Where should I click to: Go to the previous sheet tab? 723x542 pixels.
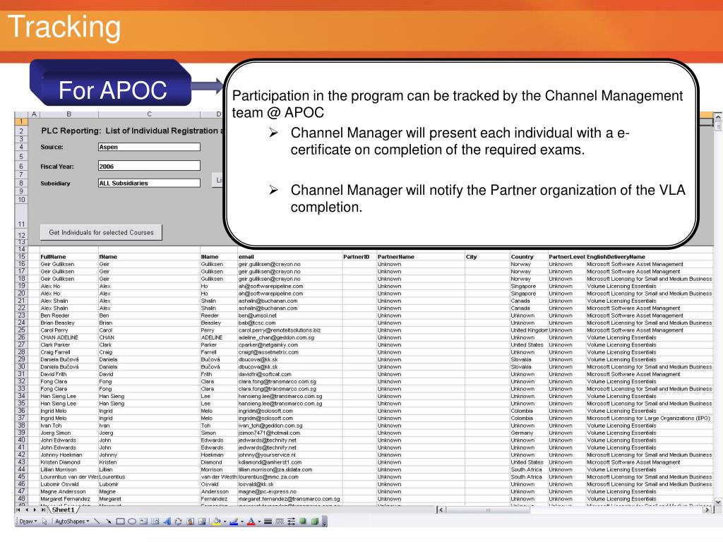coord(27,510)
